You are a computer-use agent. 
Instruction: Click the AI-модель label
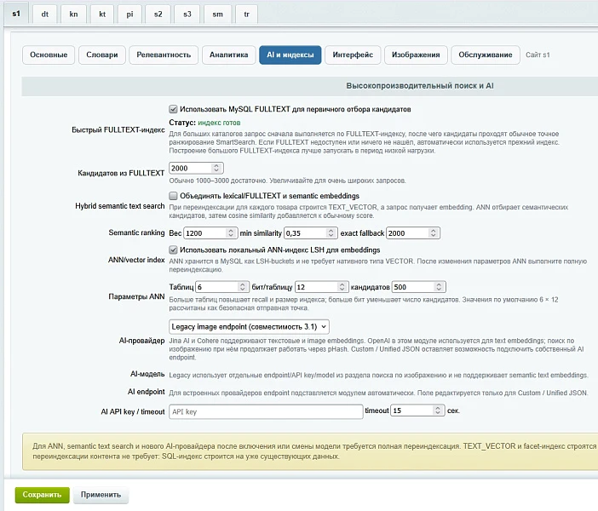coord(147,374)
